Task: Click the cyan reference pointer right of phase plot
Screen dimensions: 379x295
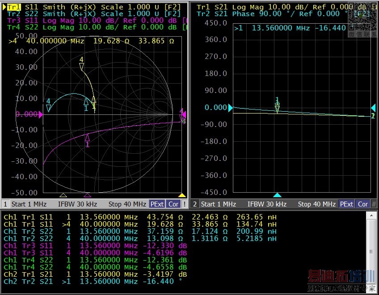Action: (373, 108)
